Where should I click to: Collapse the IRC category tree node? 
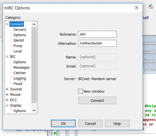pos(7,57)
